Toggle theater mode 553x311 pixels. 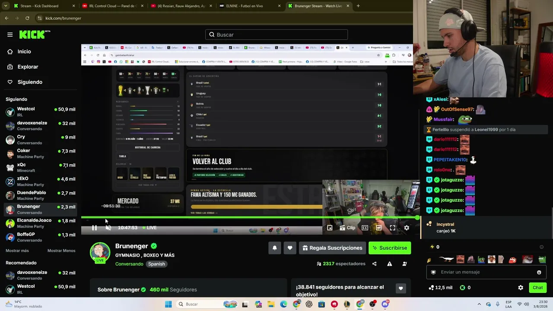coord(378,228)
